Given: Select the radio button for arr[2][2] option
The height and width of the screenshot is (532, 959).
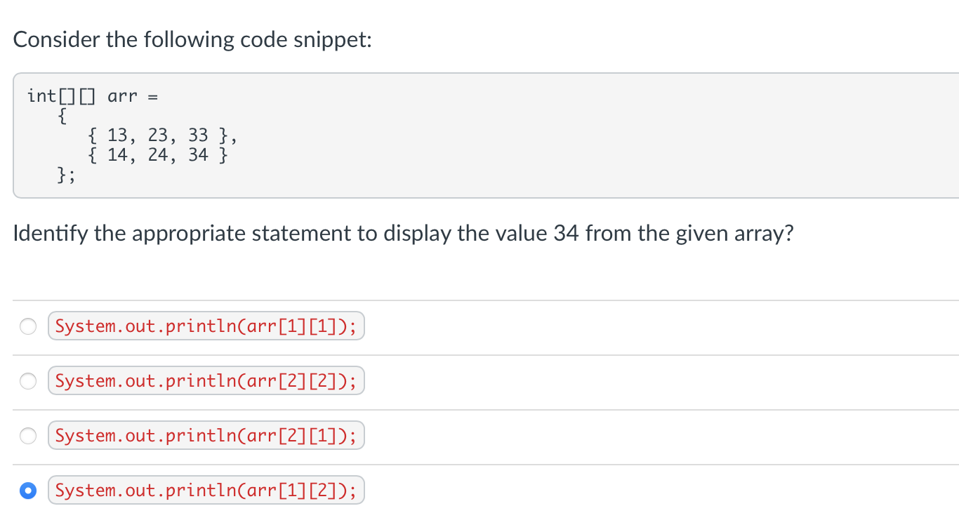Looking at the screenshot, I should [28, 381].
